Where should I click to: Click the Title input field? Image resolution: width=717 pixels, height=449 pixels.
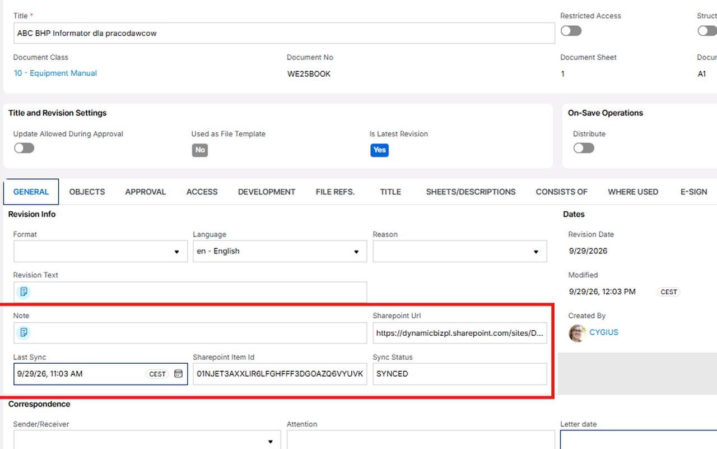click(x=284, y=33)
